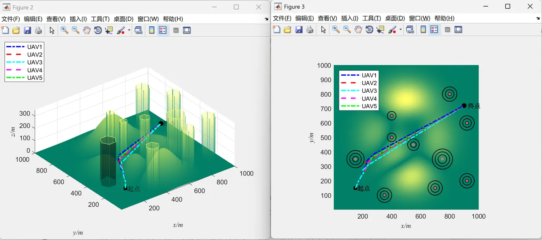Select the Pan hand tool in Figure 3

coord(358,30)
